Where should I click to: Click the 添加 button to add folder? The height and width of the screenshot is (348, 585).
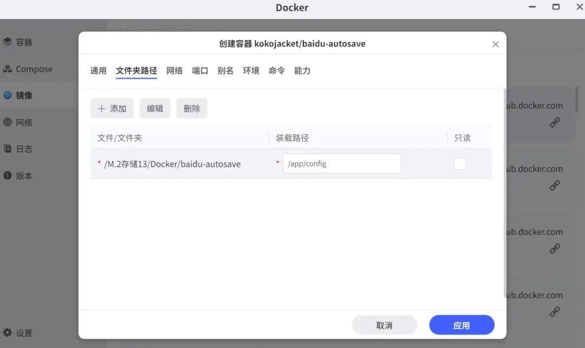(112, 108)
